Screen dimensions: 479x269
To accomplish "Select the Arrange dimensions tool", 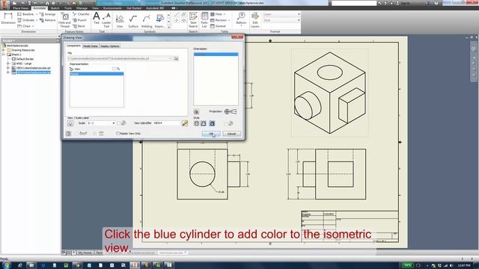I will pyautogui.click(x=47, y=14).
